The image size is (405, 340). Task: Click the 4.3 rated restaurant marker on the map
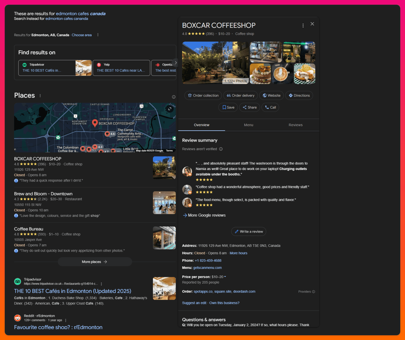point(98,147)
